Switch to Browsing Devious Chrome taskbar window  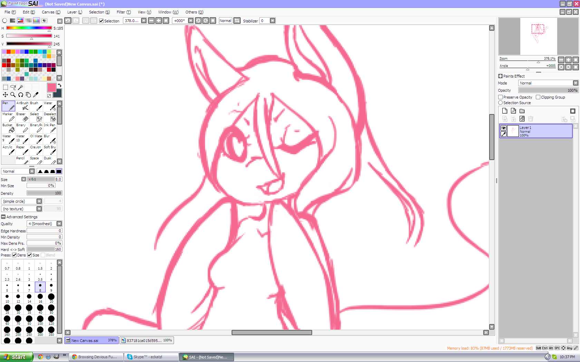tap(97, 357)
